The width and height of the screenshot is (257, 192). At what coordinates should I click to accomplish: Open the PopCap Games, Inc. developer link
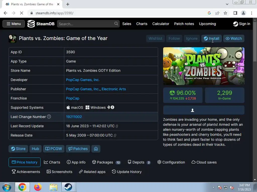83,80
